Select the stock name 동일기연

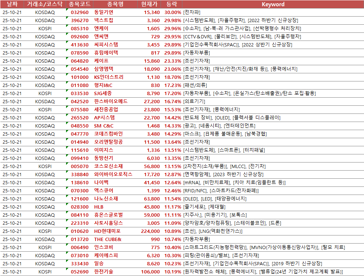coord(104,12)
